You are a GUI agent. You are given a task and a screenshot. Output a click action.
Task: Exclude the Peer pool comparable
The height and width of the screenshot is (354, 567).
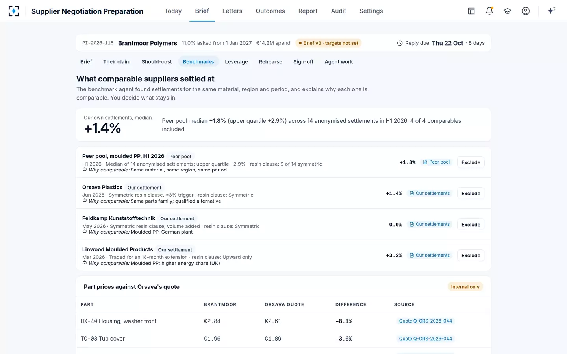(x=471, y=162)
